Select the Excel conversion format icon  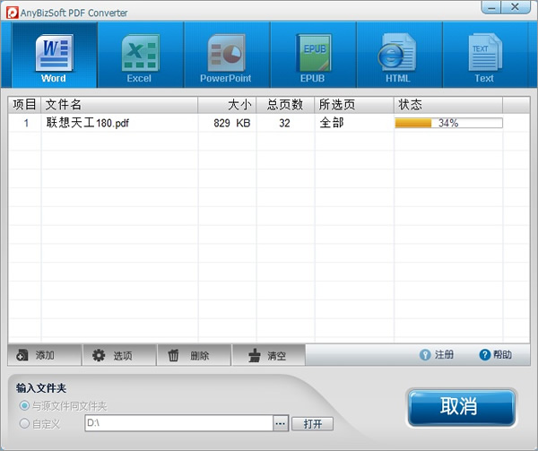(x=141, y=55)
